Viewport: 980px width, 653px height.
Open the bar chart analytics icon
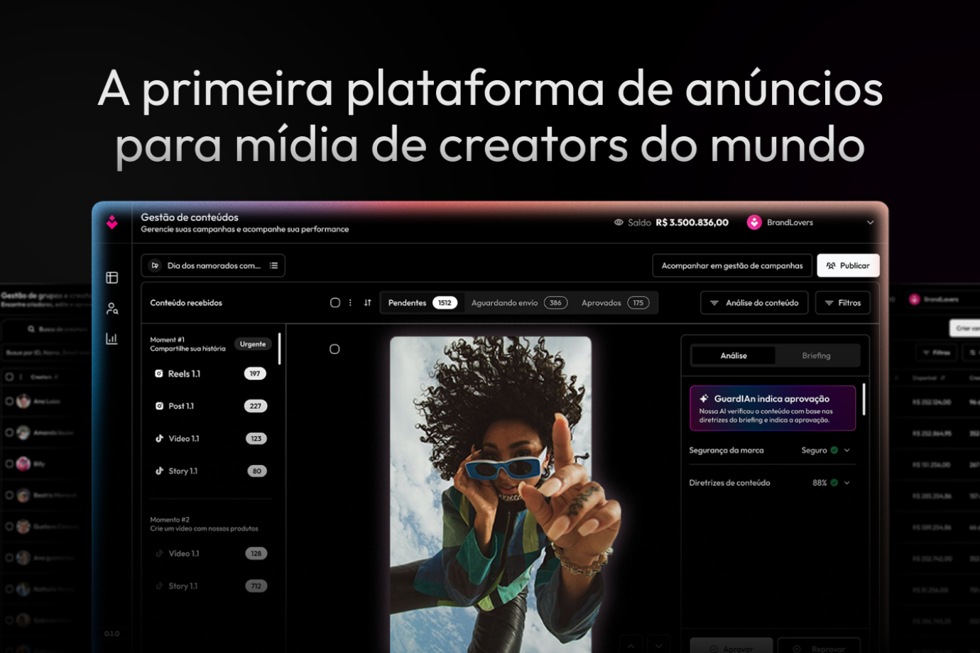[x=112, y=339]
